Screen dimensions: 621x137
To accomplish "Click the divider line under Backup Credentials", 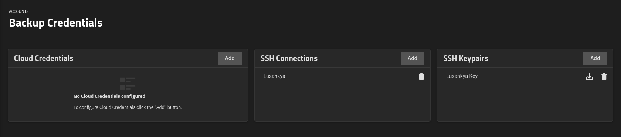I will pyautogui.click(x=310, y=35).
